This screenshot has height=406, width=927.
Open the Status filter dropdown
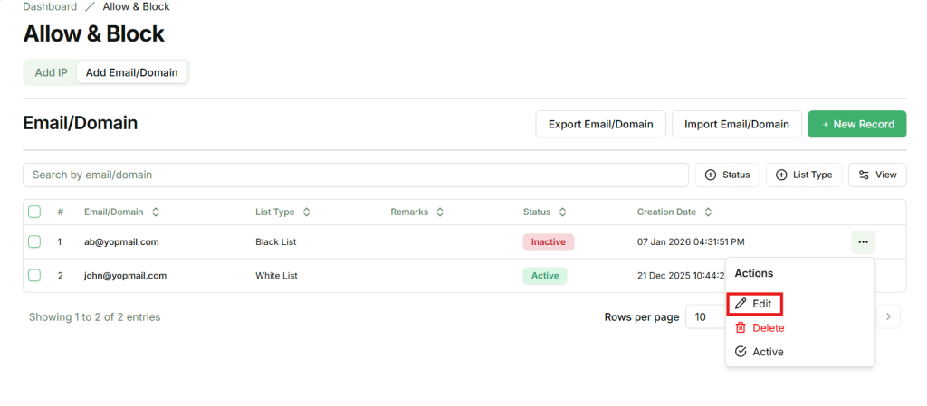[727, 175]
